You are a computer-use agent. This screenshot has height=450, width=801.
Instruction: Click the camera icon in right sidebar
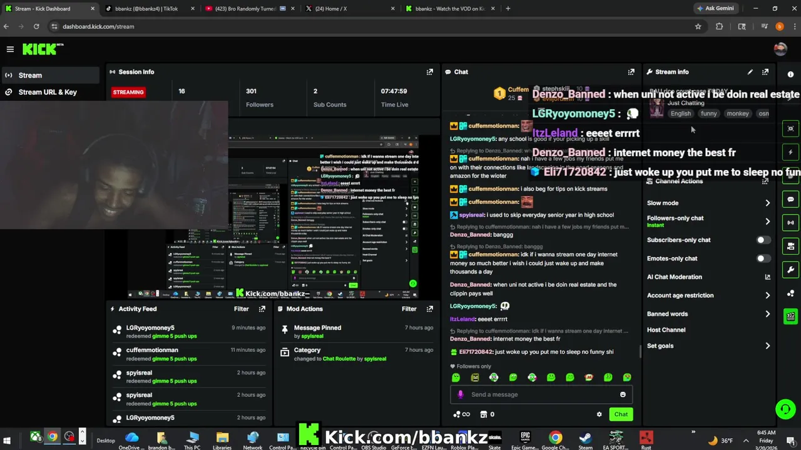point(790,246)
